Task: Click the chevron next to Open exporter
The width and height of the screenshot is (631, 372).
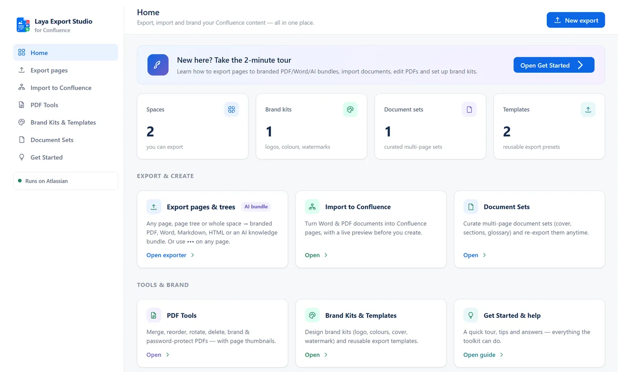Action: (x=192, y=255)
